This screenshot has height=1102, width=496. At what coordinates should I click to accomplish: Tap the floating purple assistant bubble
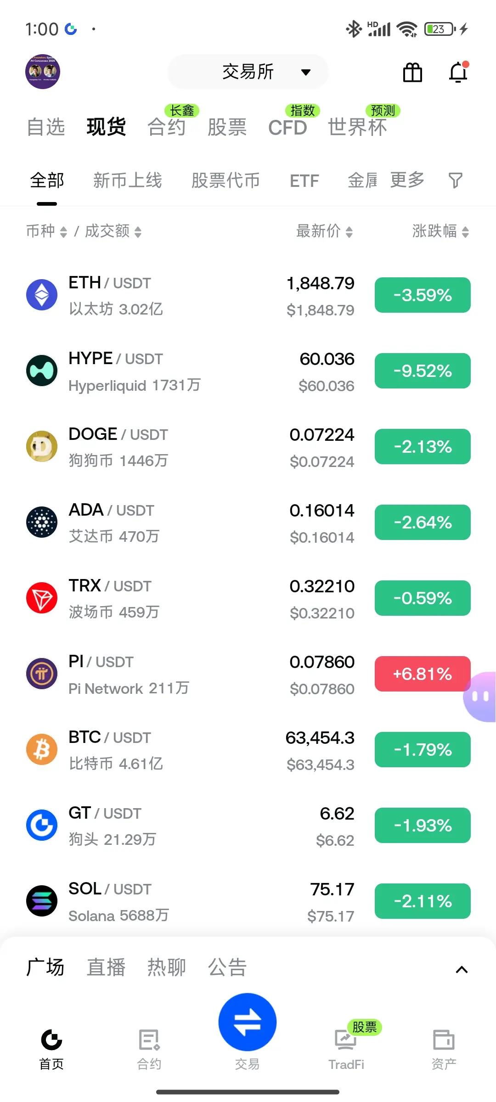480,697
